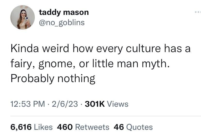The width and height of the screenshot is (201, 137).
Task: Select the Views label
Action: [117, 104]
